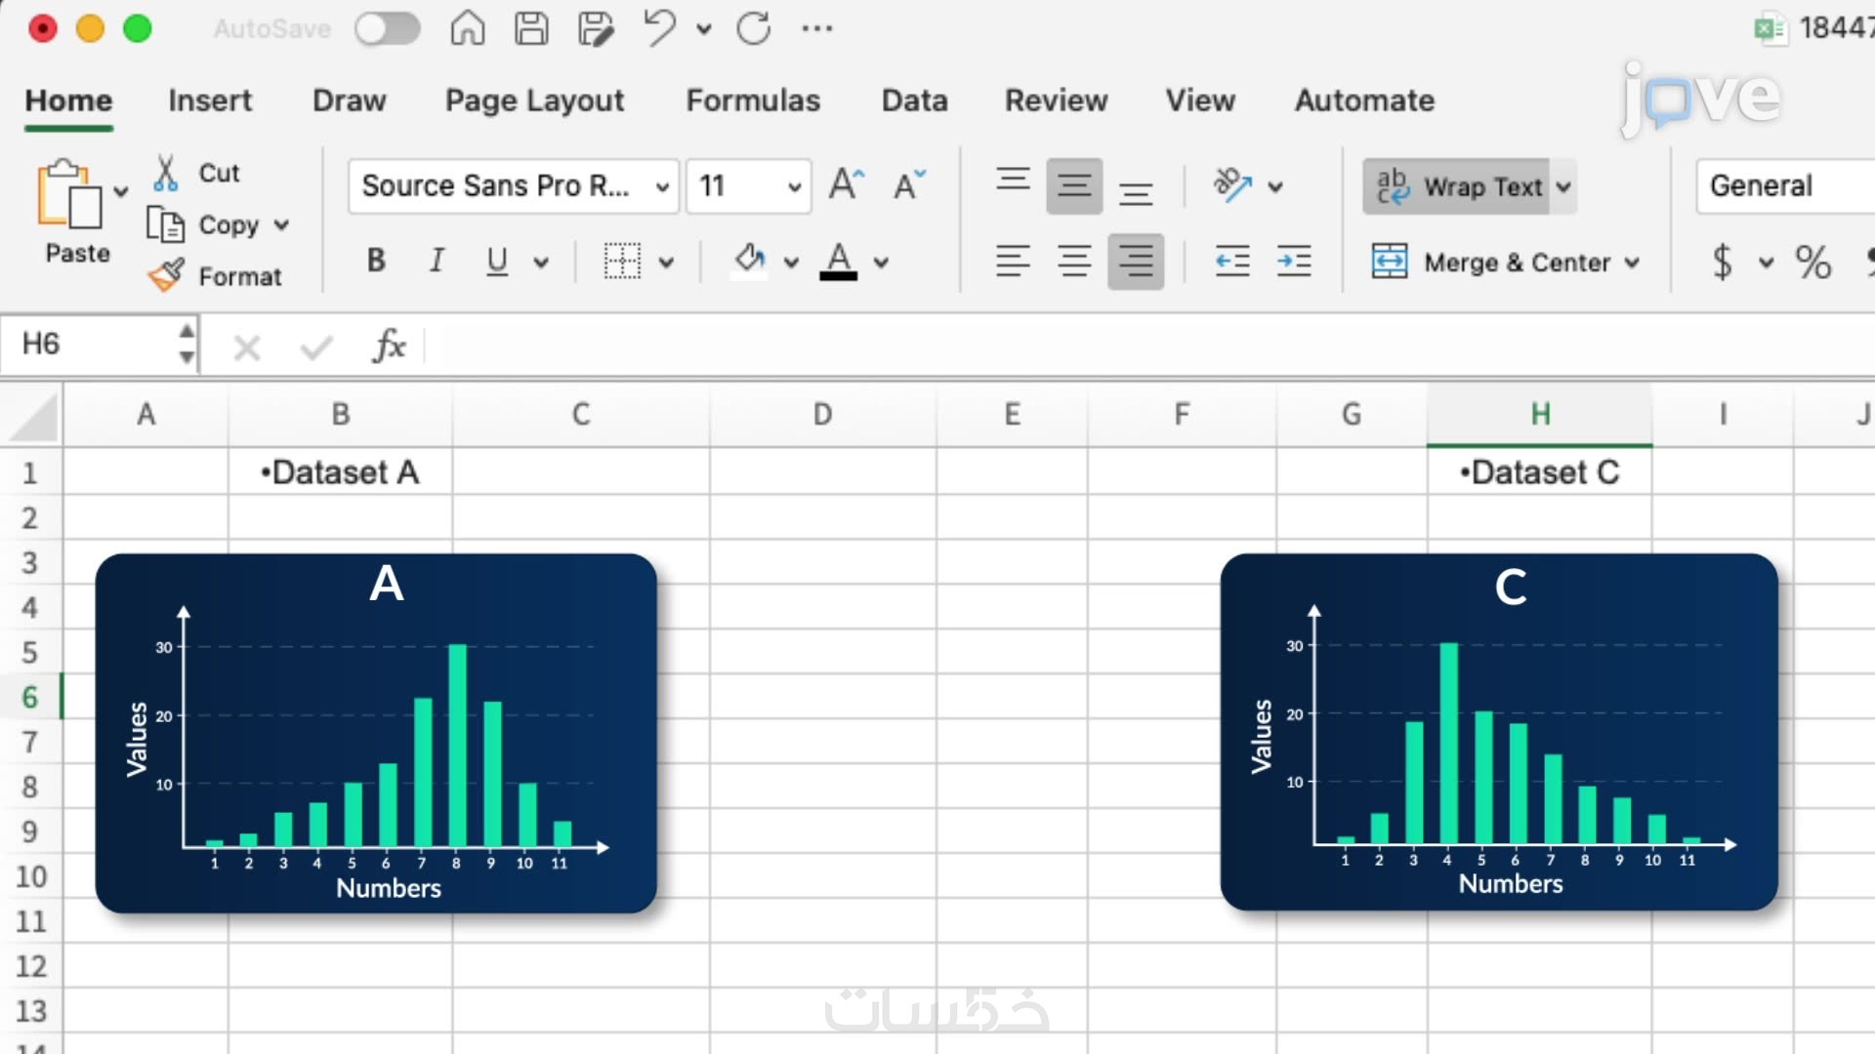Image resolution: width=1875 pixels, height=1054 pixels.
Task: Click the Increase Indent icon
Action: click(x=1294, y=261)
